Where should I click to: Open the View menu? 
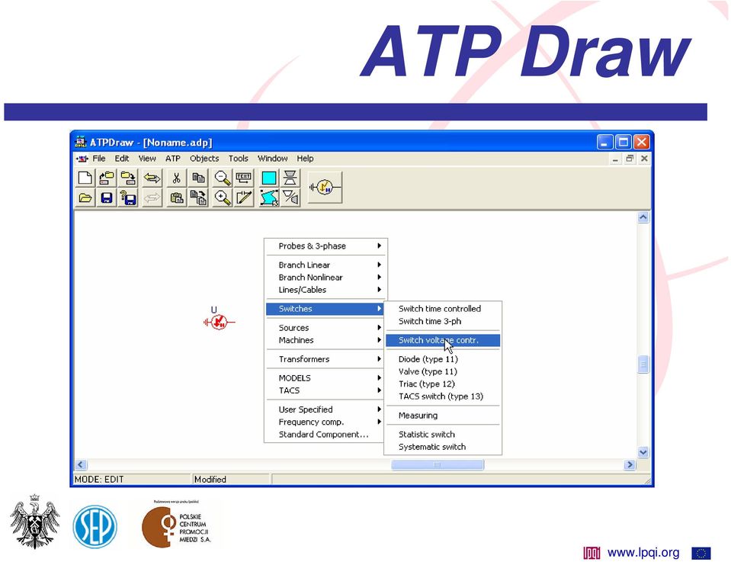(147, 159)
